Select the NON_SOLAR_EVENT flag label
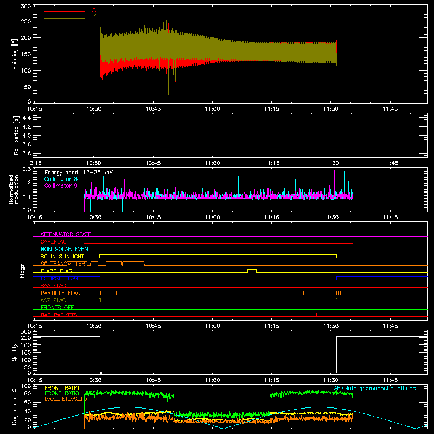 (66, 249)
